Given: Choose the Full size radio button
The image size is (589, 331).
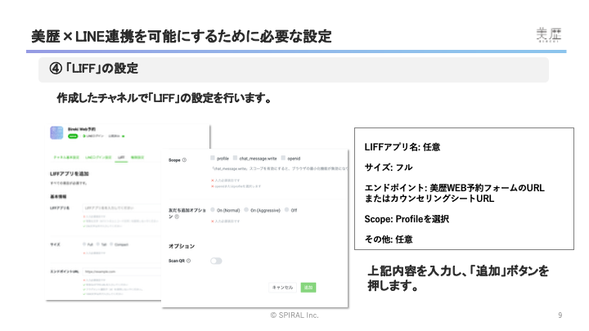Looking at the screenshot, I should 84,243.
